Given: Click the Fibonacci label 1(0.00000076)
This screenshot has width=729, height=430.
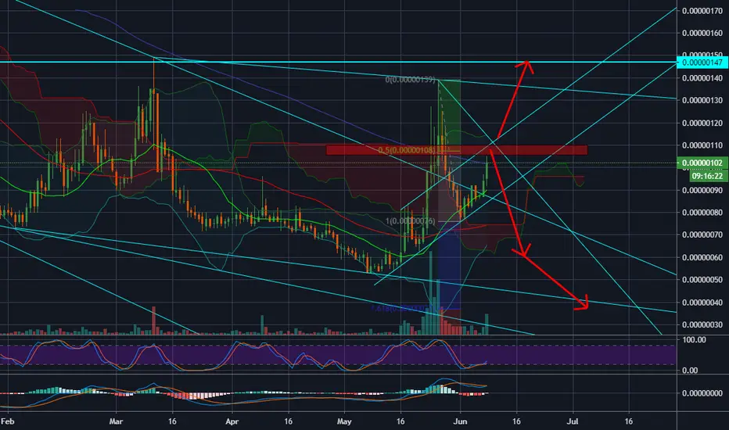Looking at the screenshot, I should [x=410, y=221].
